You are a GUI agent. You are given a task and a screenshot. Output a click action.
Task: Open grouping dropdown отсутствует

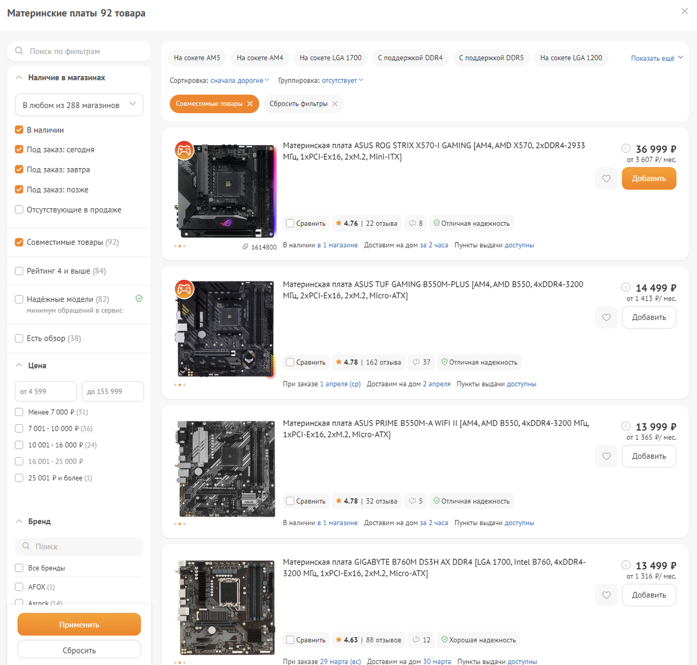[343, 81]
